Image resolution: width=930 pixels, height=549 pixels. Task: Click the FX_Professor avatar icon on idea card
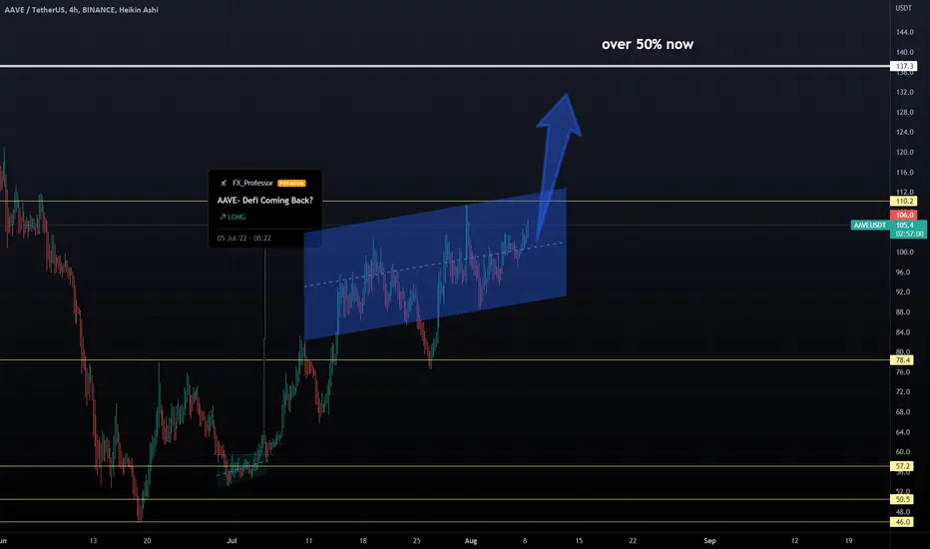[x=224, y=183]
